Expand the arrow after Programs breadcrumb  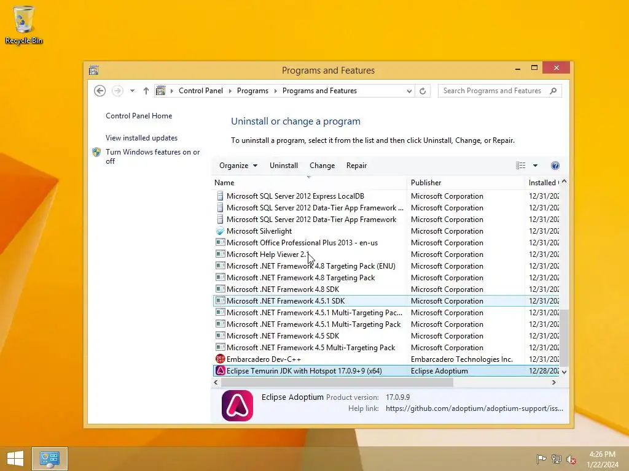point(276,91)
